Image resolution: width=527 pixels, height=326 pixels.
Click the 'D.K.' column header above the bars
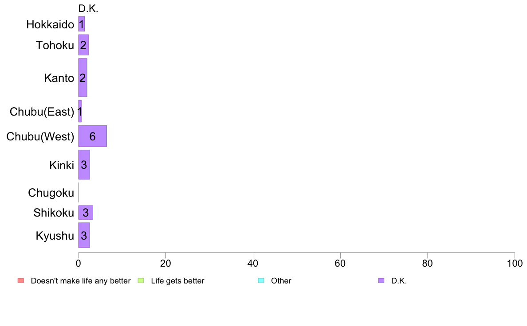point(88,9)
